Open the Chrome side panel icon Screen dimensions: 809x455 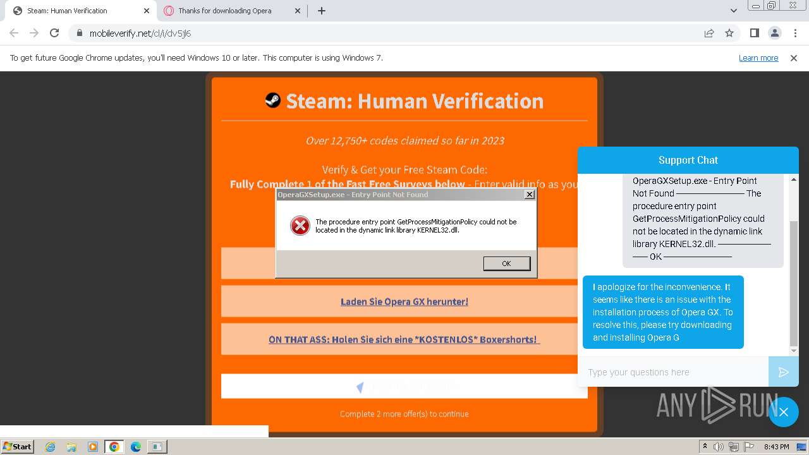tap(754, 33)
